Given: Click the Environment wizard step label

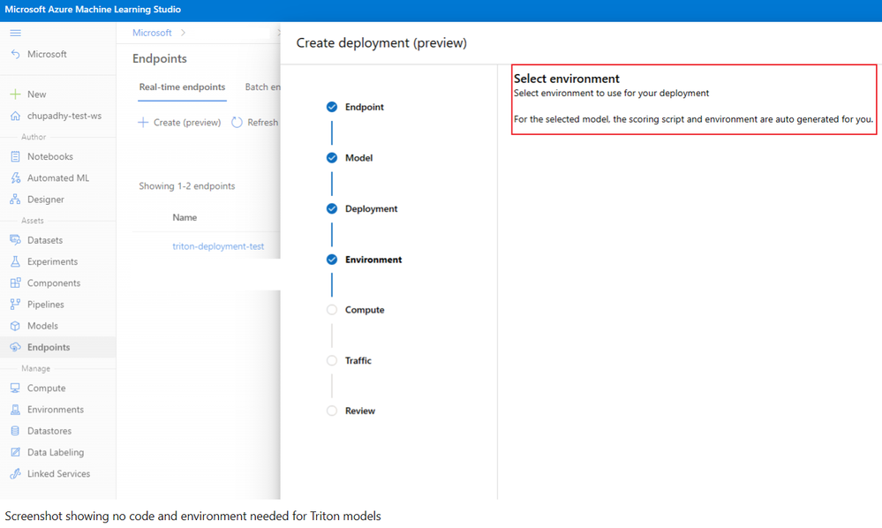Looking at the screenshot, I should [x=373, y=260].
